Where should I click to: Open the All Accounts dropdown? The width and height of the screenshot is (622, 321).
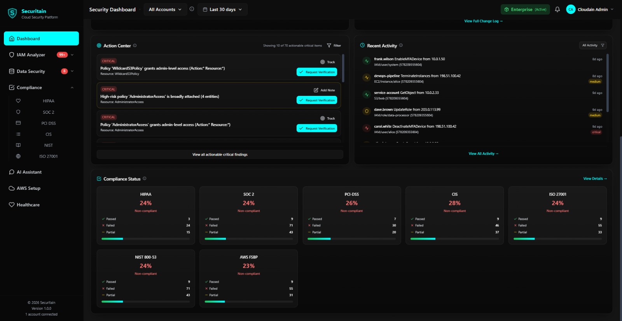(x=165, y=9)
